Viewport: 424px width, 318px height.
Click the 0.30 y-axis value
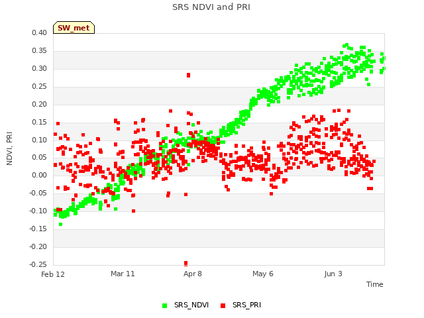point(40,68)
